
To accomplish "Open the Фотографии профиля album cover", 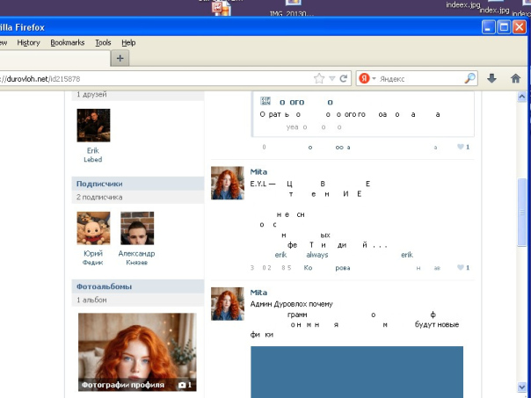I will click(137, 352).
